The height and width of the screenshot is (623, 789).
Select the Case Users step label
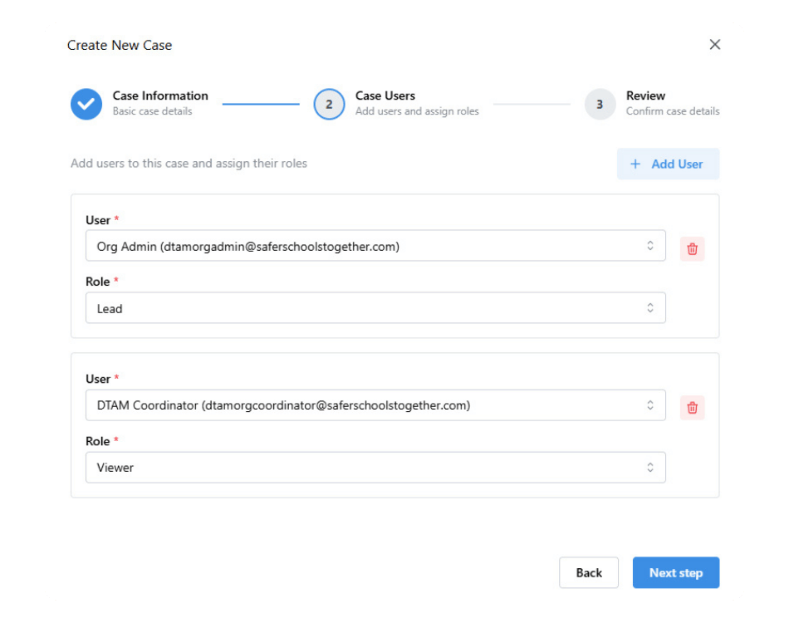point(385,96)
